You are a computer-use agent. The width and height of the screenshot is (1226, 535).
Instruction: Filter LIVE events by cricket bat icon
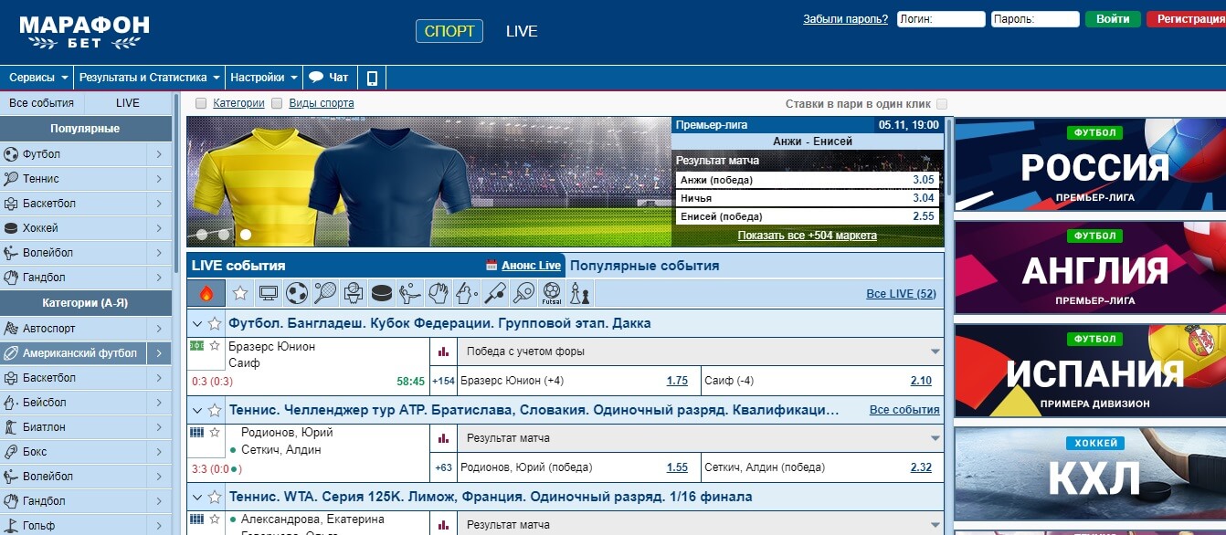tap(494, 293)
